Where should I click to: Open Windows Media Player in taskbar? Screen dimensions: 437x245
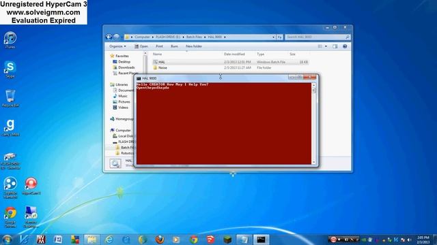click(x=176, y=240)
